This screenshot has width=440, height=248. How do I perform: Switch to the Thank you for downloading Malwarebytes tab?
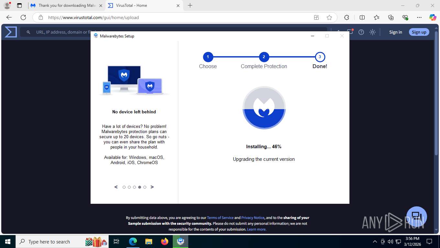[67, 5]
